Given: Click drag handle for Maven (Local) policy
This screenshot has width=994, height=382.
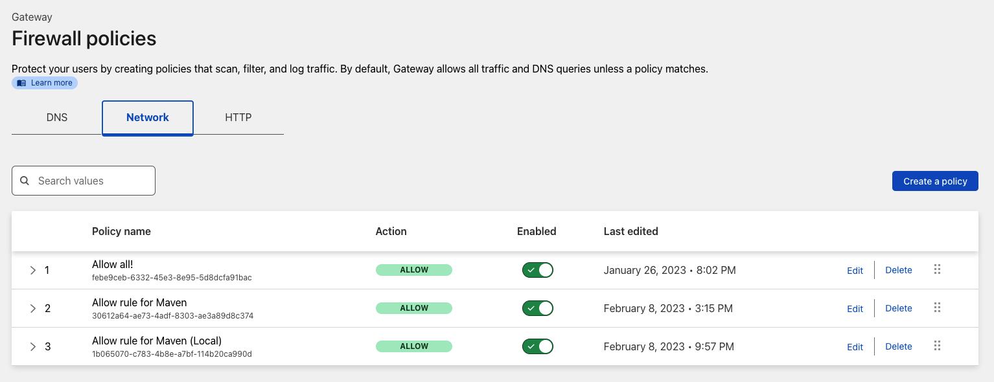Looking at the screenshot, I should click(x=937, y=346).
